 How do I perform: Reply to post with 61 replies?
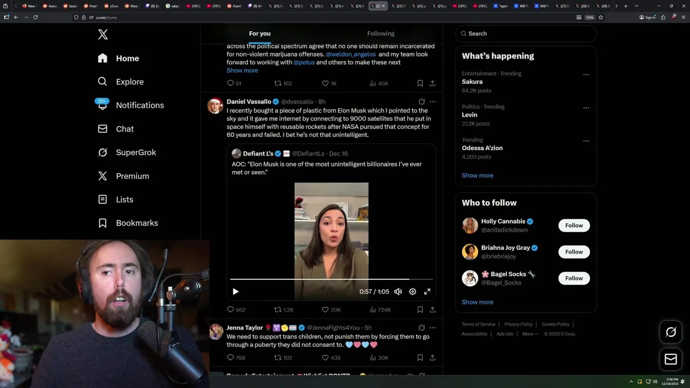click(234, 84)
